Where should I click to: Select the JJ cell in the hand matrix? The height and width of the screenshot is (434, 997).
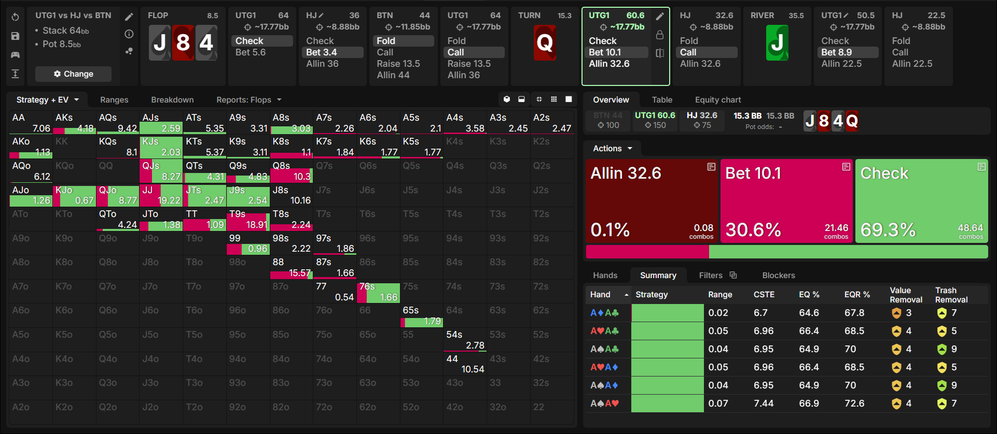[161, 196]
